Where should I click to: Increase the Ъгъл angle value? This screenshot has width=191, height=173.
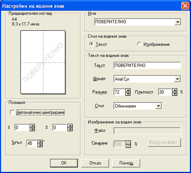40,142
